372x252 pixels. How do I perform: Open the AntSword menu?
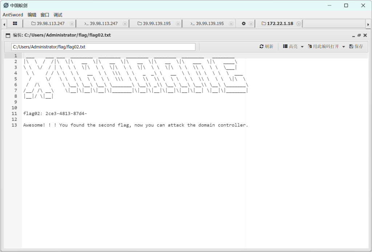click(13, 15)
